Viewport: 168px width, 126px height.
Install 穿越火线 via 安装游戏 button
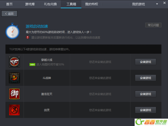pyautogui.click(x=145, y=62)
